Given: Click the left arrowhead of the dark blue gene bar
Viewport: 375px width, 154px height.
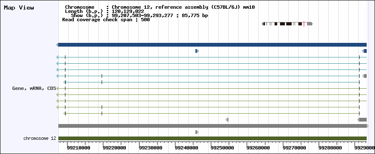Looking at the screenshot, I should coord(57,45).
